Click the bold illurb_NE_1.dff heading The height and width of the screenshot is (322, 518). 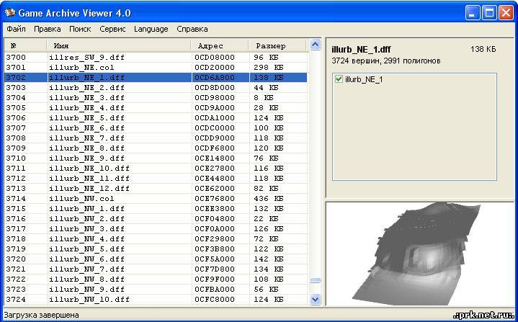pyautogui.click(x=361, y=50)
